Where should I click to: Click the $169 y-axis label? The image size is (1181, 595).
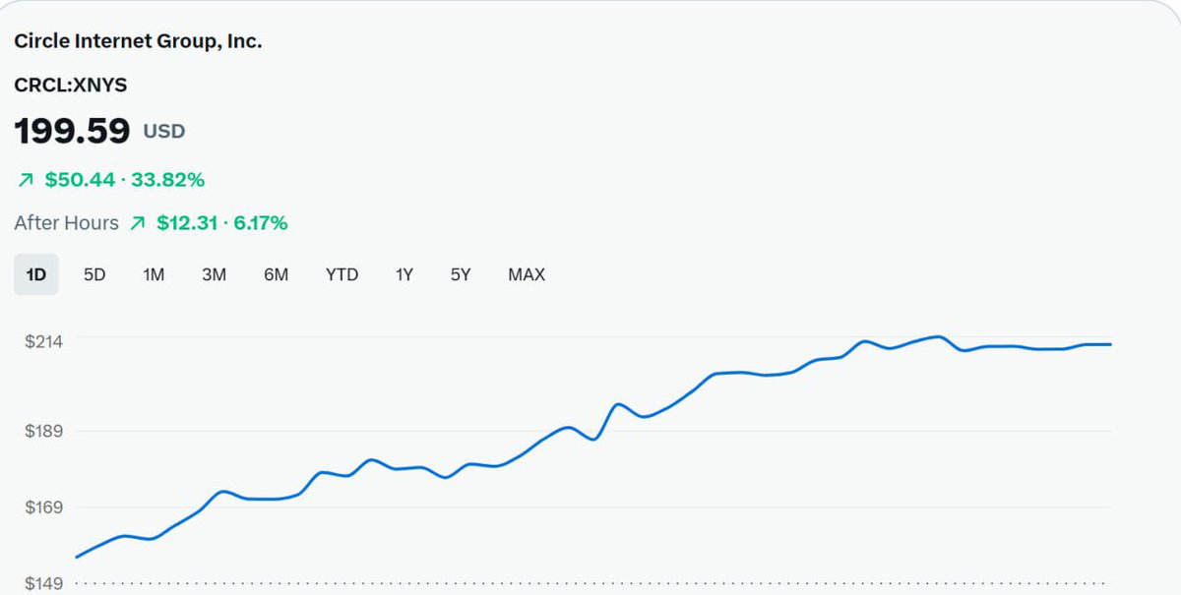(x=44, y=507)
